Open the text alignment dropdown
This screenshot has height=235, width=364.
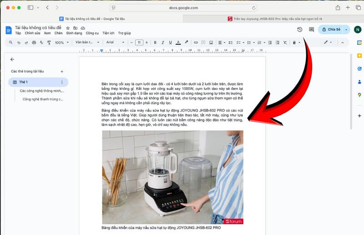point(222,43)
